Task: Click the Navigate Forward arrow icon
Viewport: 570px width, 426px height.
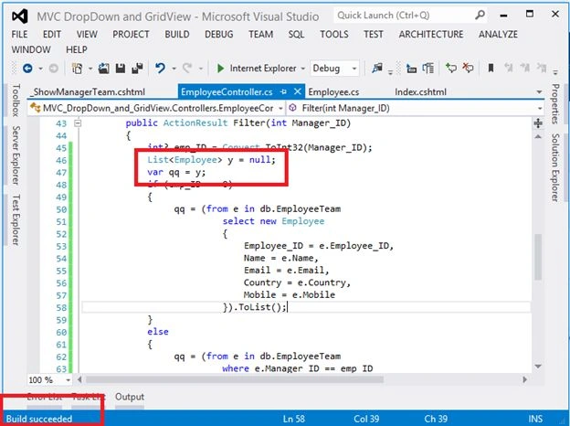Action: tap(53, 68)
